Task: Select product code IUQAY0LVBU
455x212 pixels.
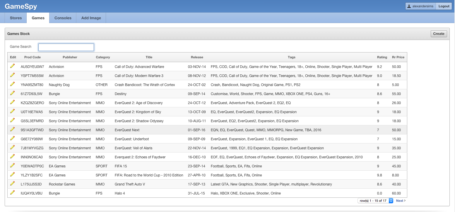Action: pos(32,193)
